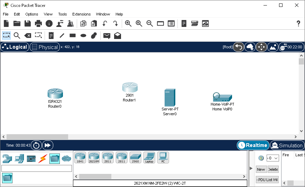Click the Copy icon
The width and height of the screenshot is (305, 187).
[83, 23]
